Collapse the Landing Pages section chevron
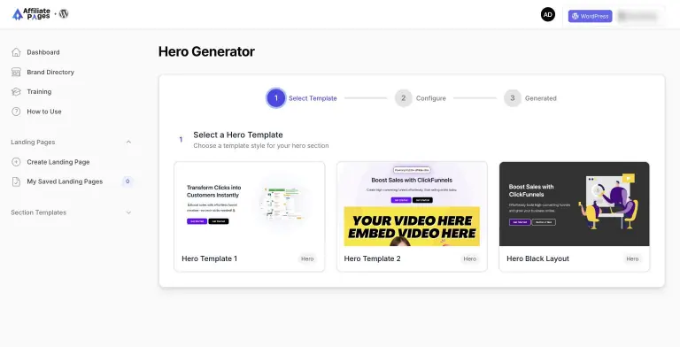Image resolution: width=680 pixels, height=347 pixels. point(128,142)
